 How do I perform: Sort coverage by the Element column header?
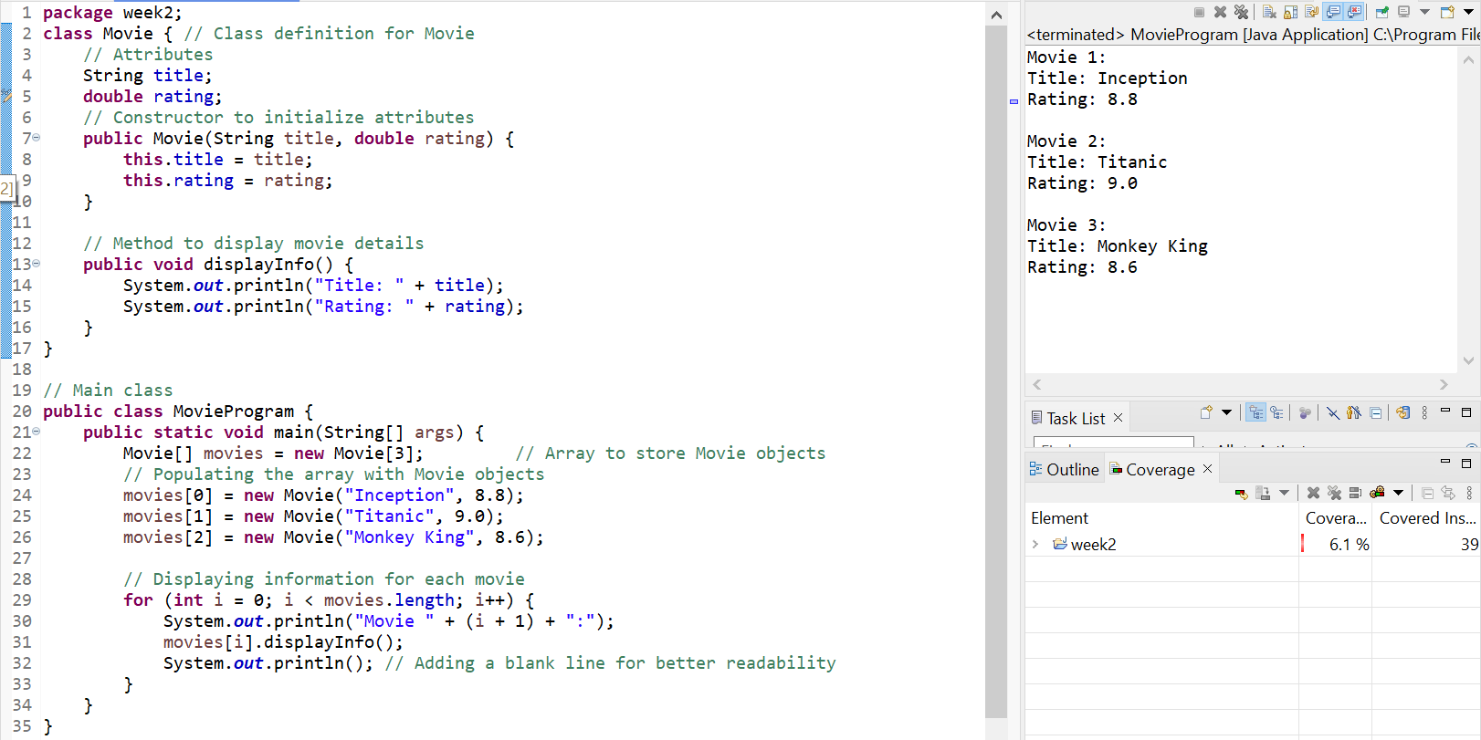pos(1162,517)
